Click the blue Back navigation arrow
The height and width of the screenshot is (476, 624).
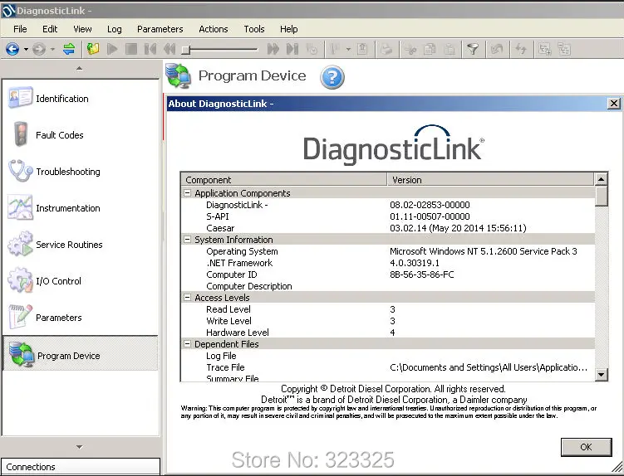click(12, 49)
